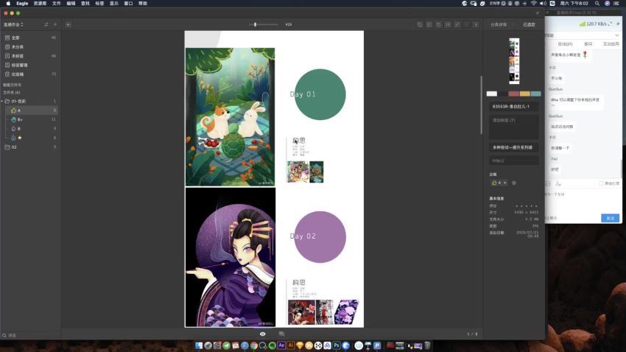Image resolution: width=626 pixels, height=352 pixels.
Task: Select the 未标签 item in sidebar
Action: coord(30,56)
